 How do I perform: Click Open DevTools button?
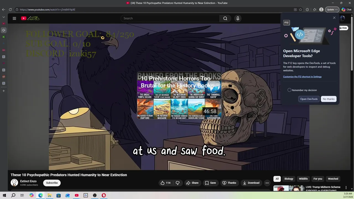[x=309, y=99]
